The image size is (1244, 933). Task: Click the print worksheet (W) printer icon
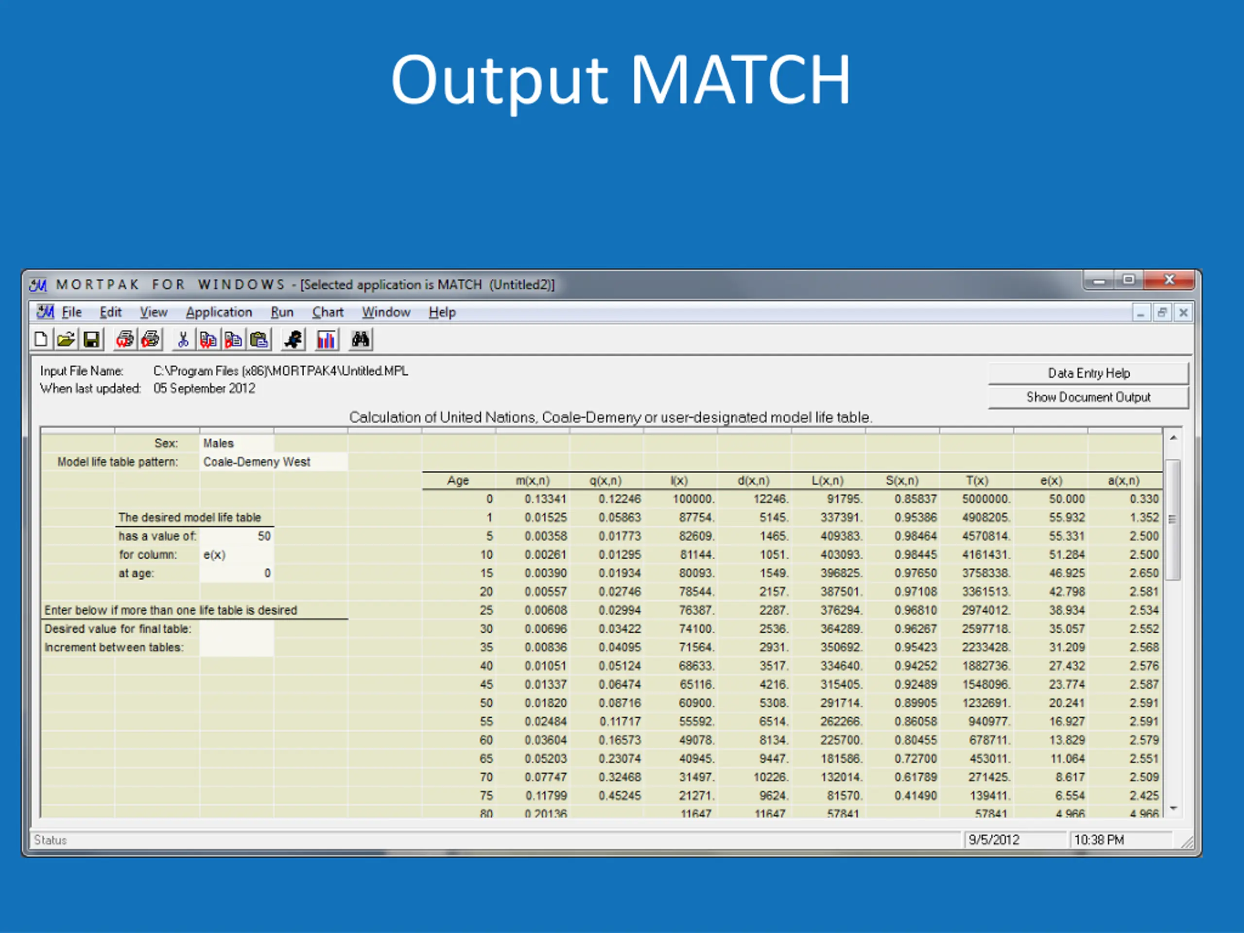tap(125, 340)
